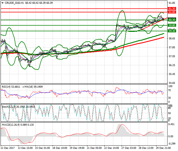
Task: Click the 22 Dec 14:00 time axis label
Action: (x=111, y=148)
